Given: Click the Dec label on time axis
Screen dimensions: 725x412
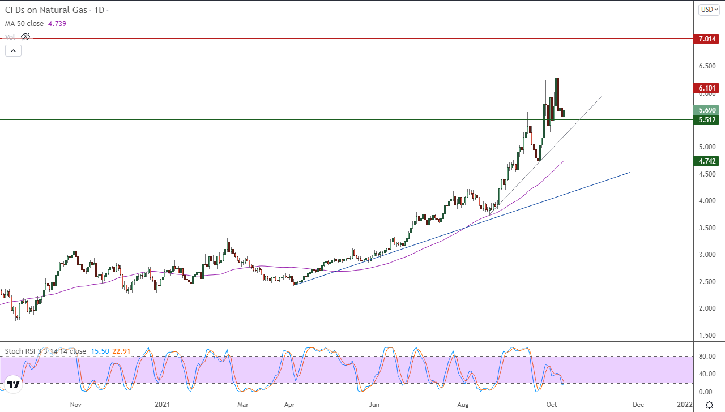Looking at the screenshot, I should click(x=638, y=405).
